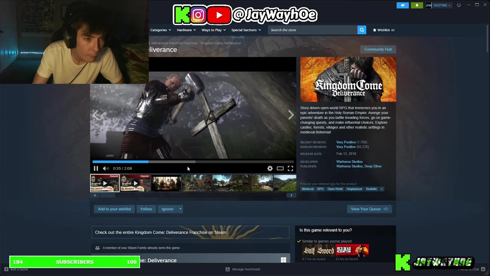490x276 pixels.
Task: Click the Realistic tag
Action: coord(371,189)
